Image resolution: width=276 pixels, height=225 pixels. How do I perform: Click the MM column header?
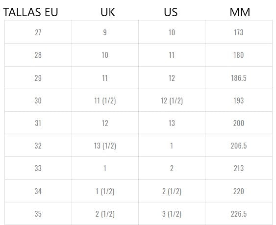240,12
